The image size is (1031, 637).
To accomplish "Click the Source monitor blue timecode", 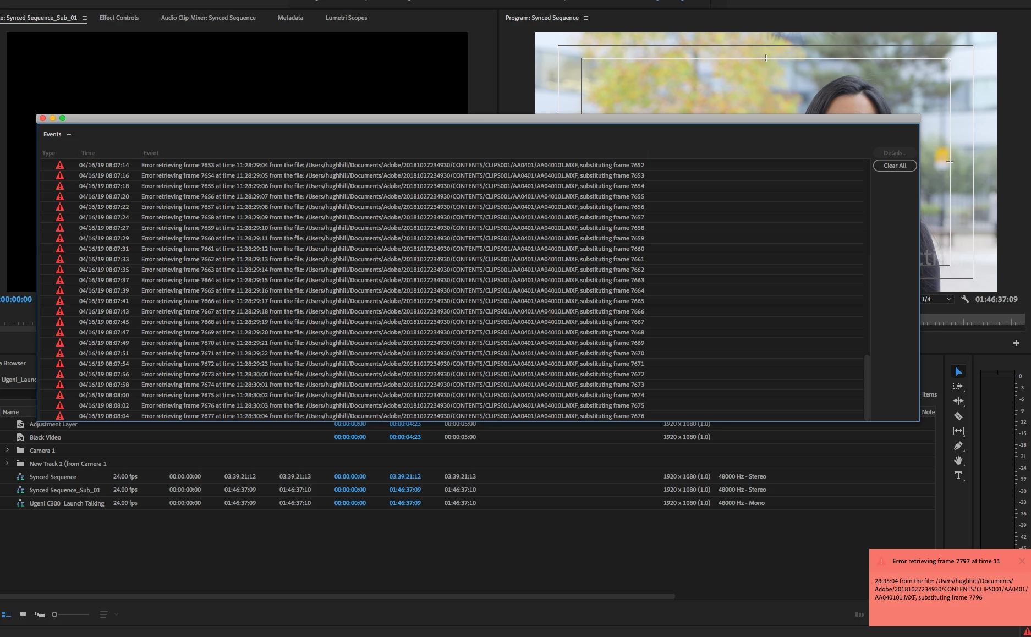I will (x=16, y=299).
